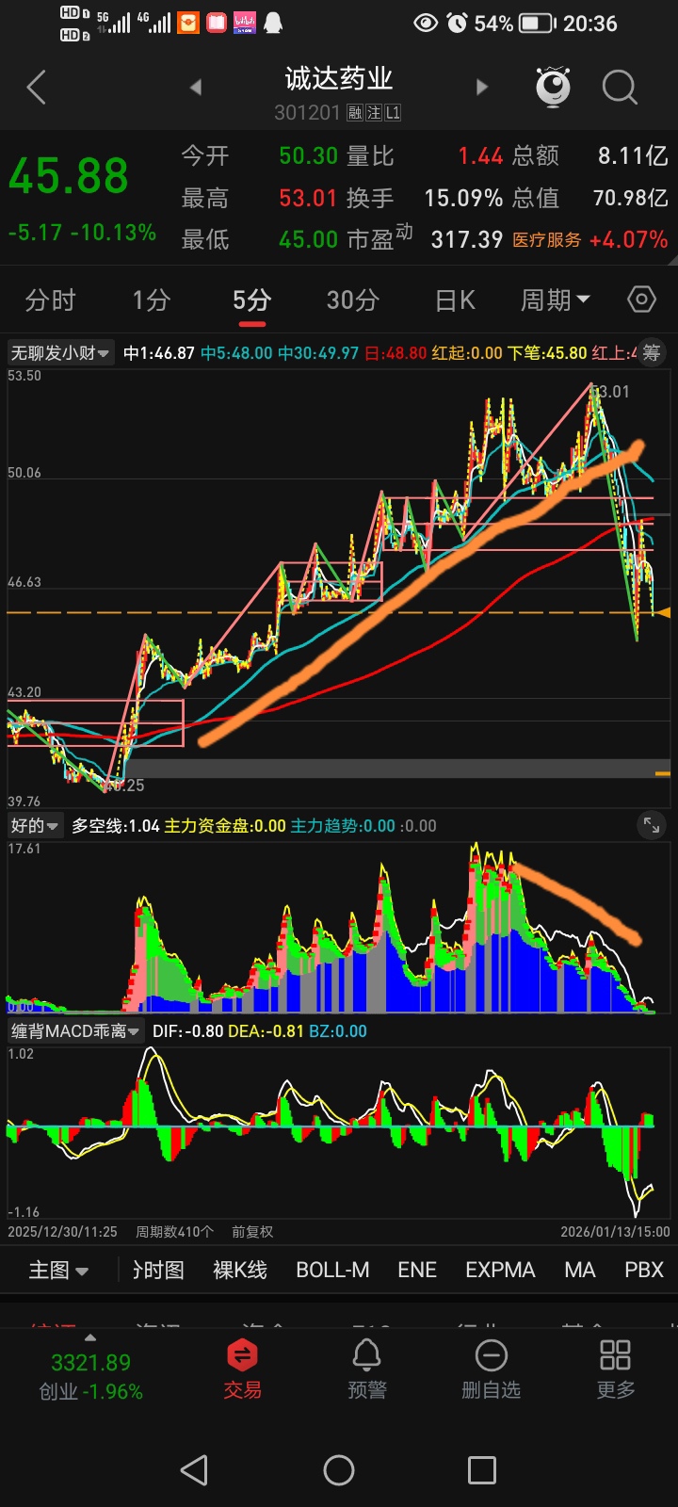This screenshot has height=1507, width=678.
Task: Go to next stock with right triangle
Action: (x=482, y=88)
